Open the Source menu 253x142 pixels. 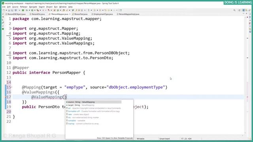click(x=15, y=7)
